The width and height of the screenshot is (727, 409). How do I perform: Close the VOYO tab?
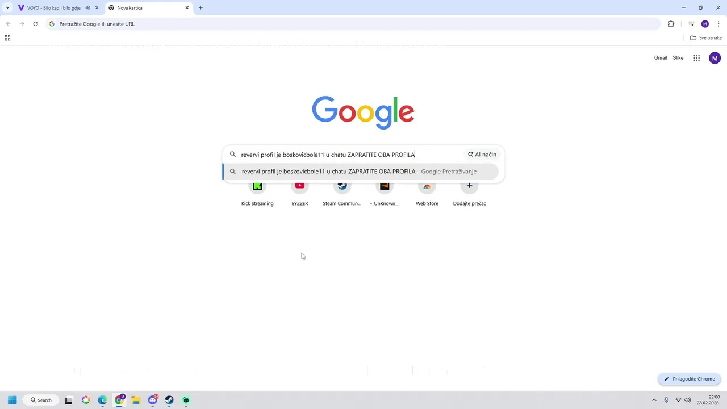(97, 8)
